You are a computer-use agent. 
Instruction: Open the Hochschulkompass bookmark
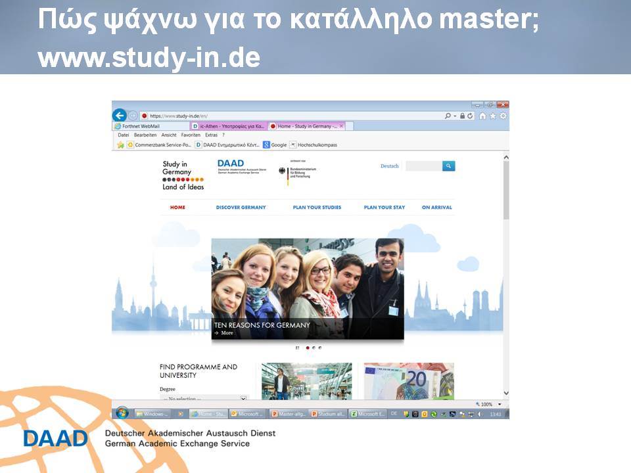[314, 145]
